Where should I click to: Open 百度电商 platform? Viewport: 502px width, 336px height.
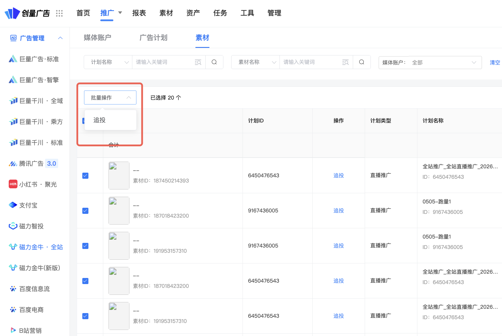tap(26, 310)
